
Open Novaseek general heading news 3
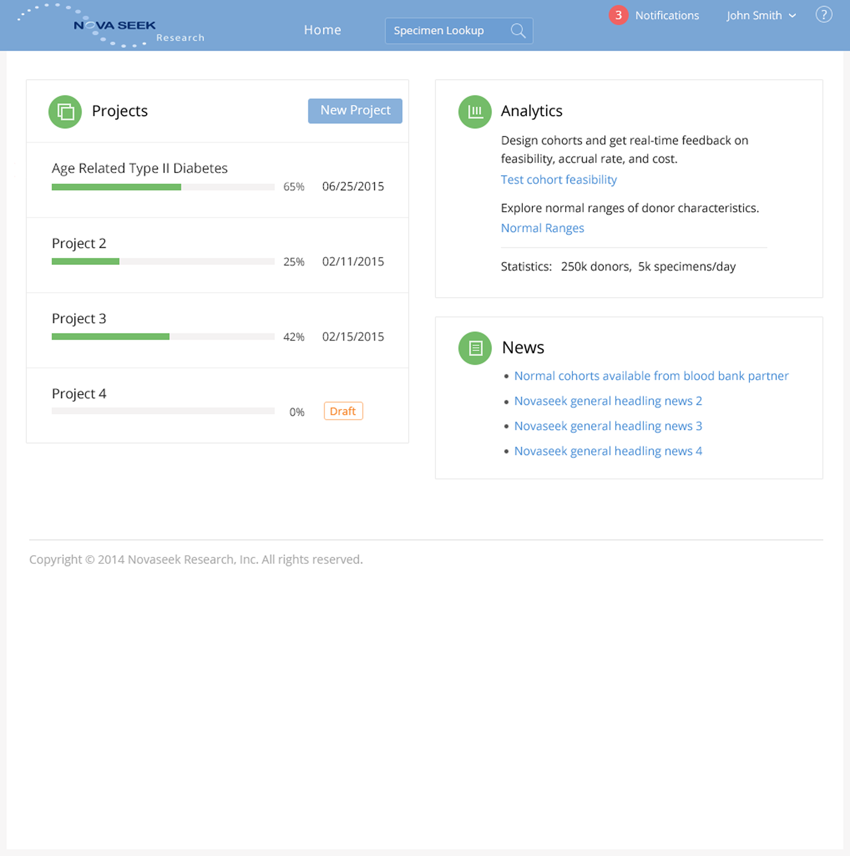point(608,426)
